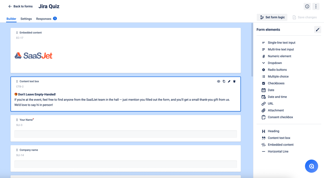Viewport: 324px width, 178px height.
Task: Click the Attachment paperclip icon
Action: coord(263,110)
